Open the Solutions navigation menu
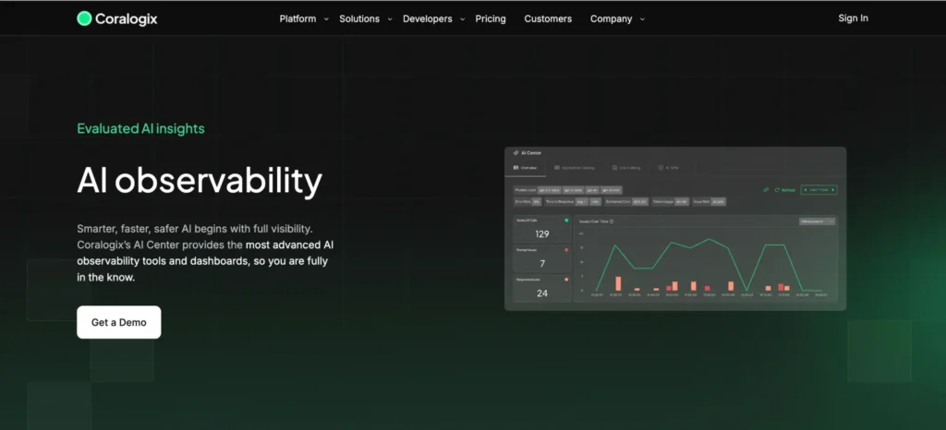The width and height of the screenshot is (946, 430). pyautogui.click(x=359, y=18)
